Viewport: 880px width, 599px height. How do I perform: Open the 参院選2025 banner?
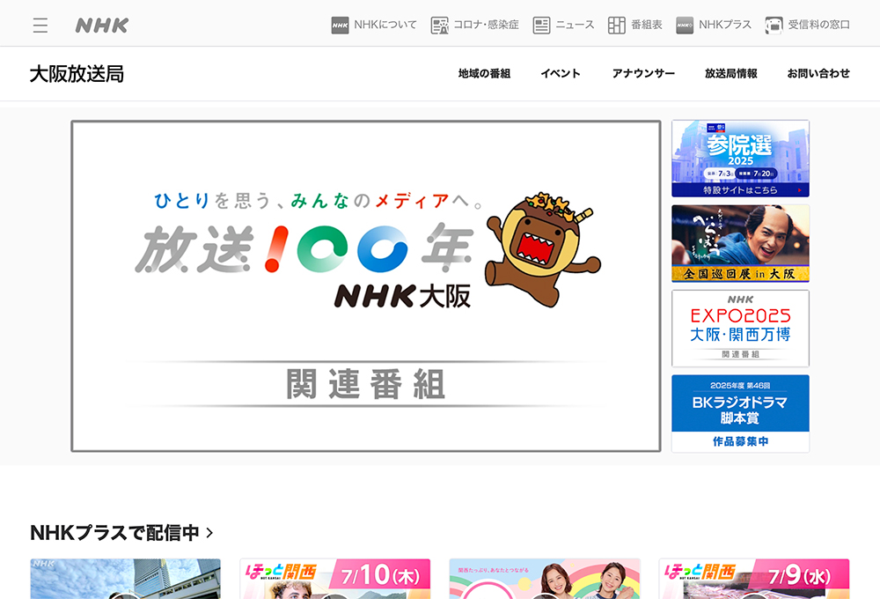[740, 159]
